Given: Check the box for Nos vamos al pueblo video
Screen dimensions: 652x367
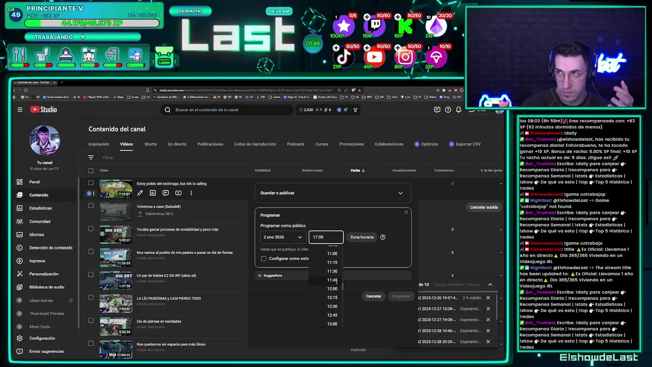Looking at the screenshot, I should click(x=91, y=251).
